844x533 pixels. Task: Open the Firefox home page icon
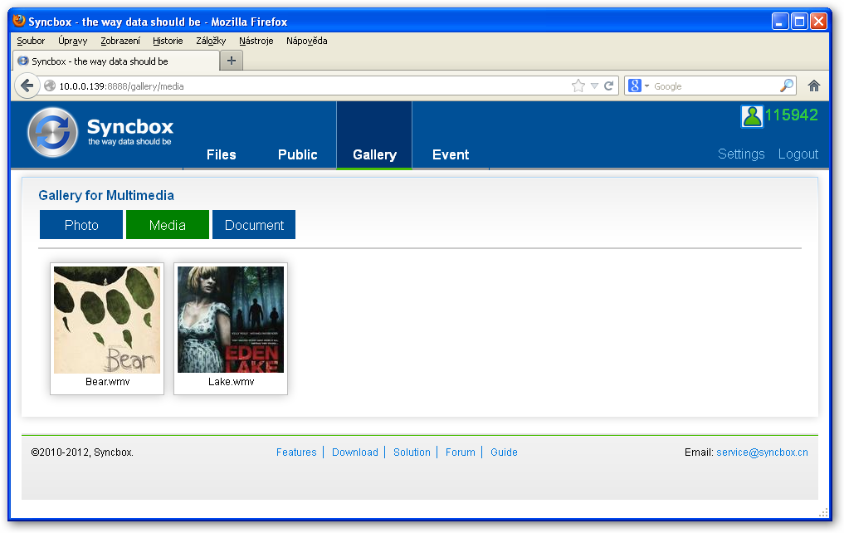814,86
